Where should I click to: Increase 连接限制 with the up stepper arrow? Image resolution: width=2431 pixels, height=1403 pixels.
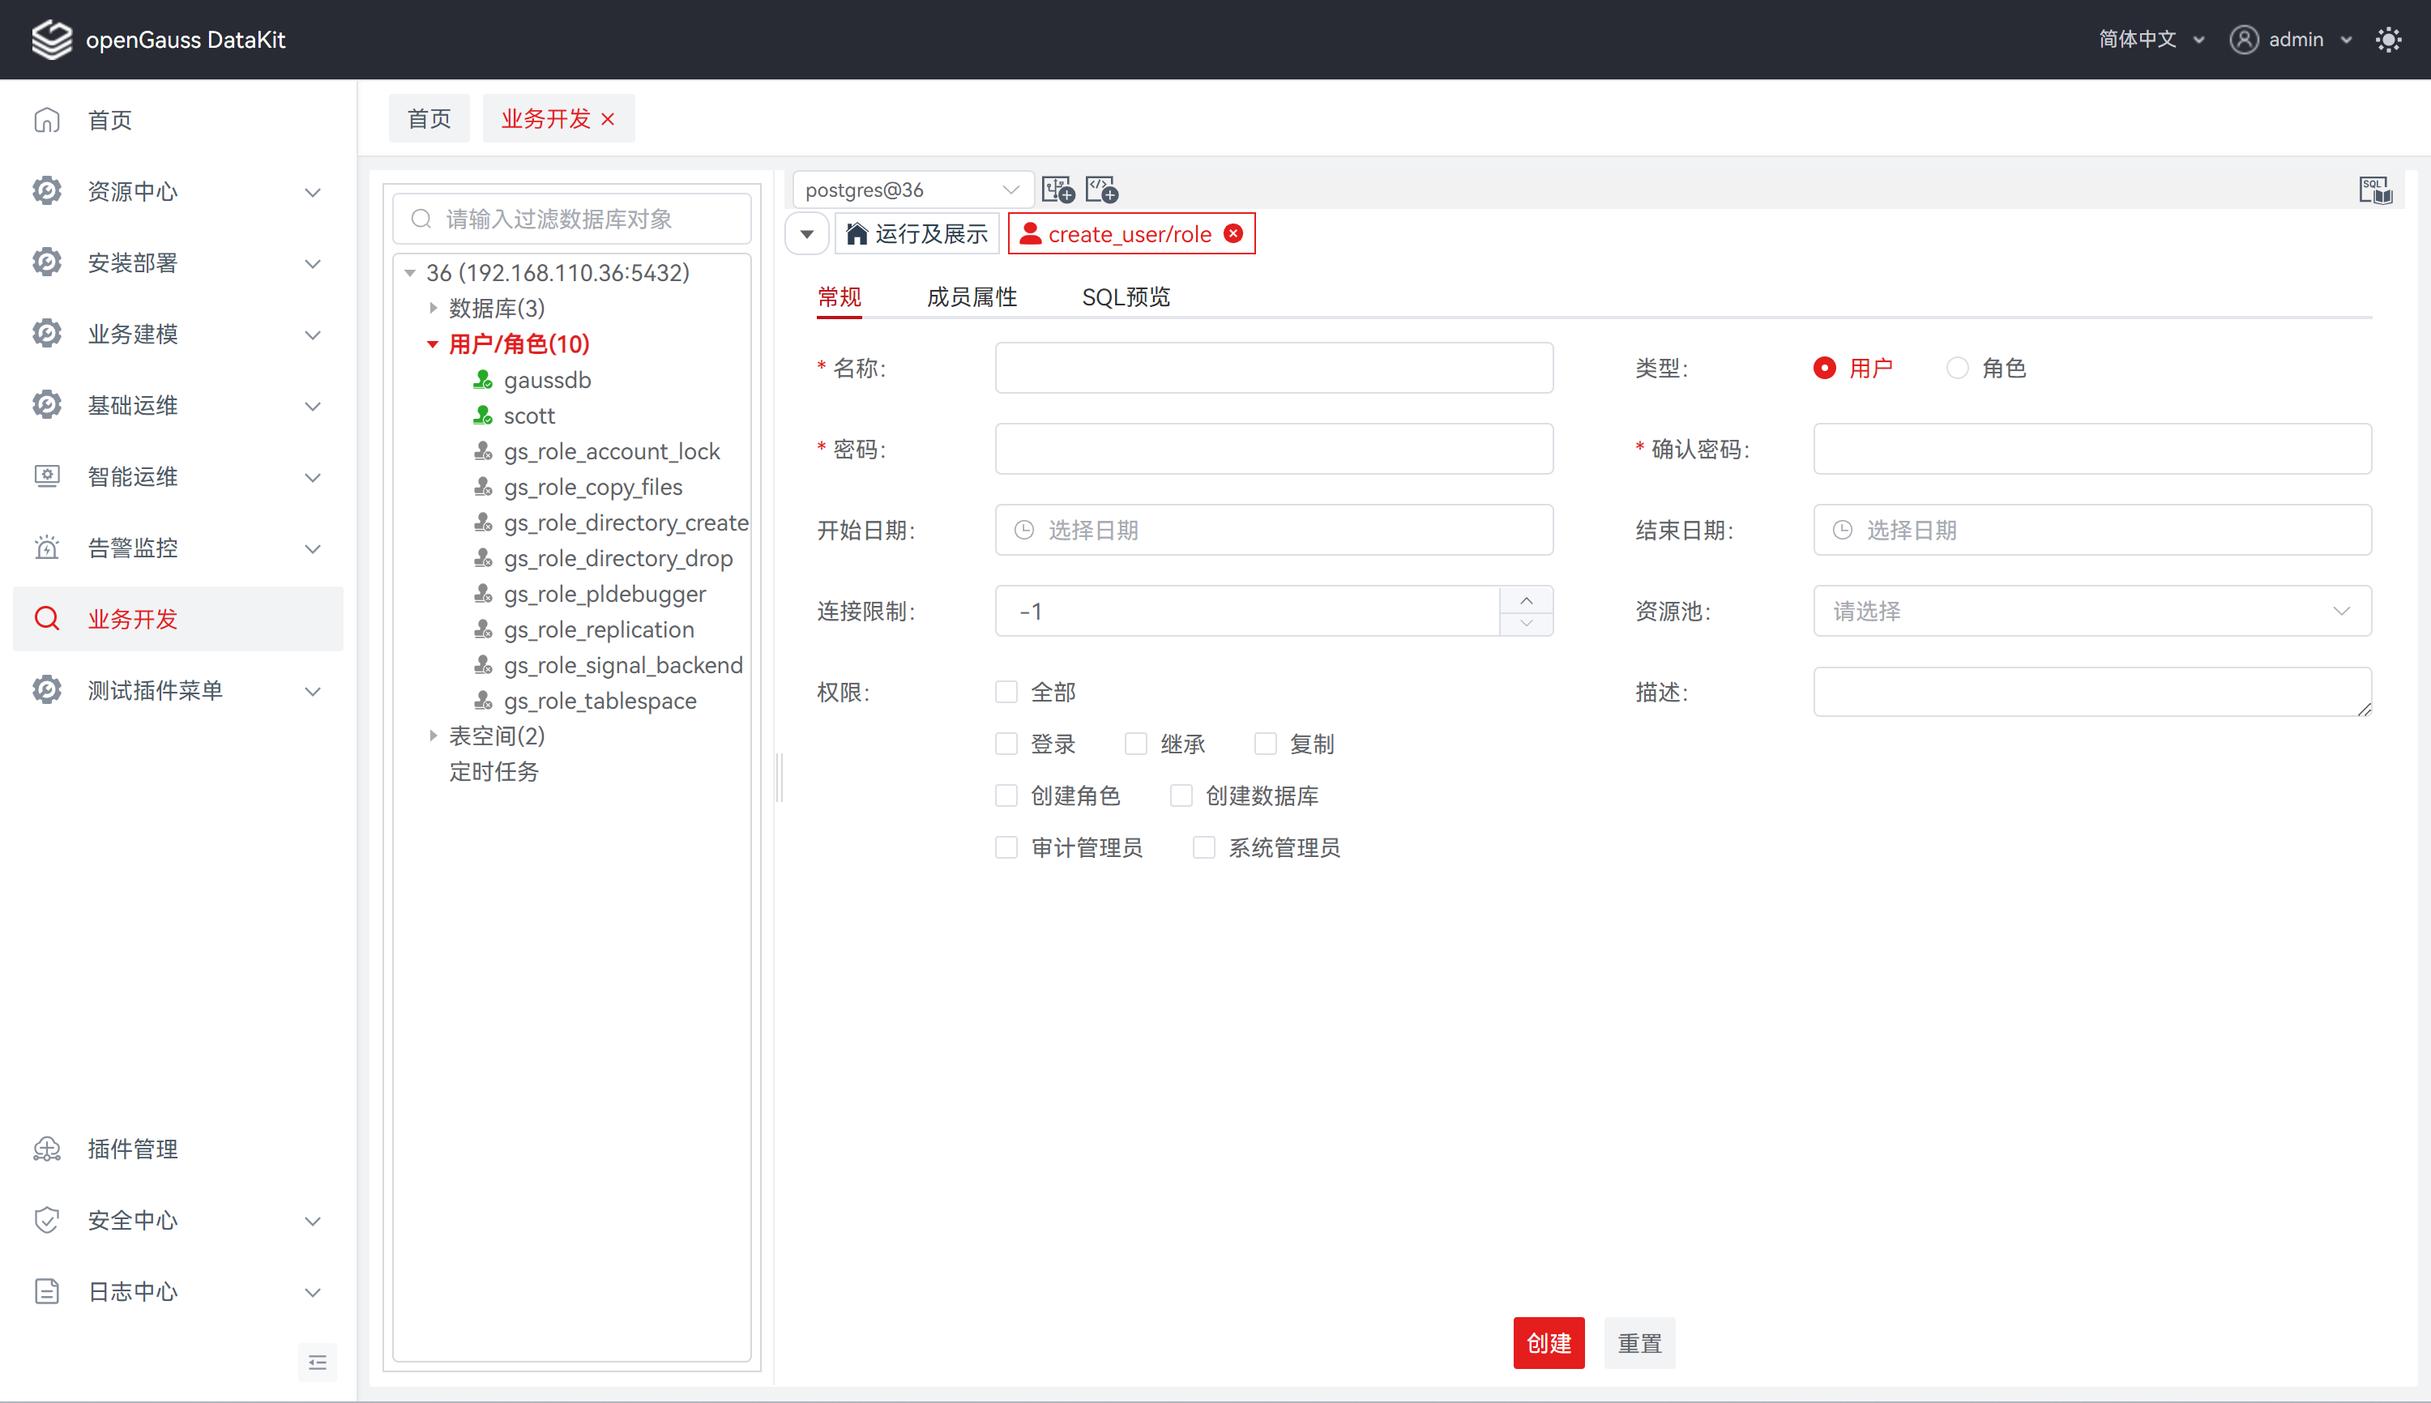[x=1526, y=599]
